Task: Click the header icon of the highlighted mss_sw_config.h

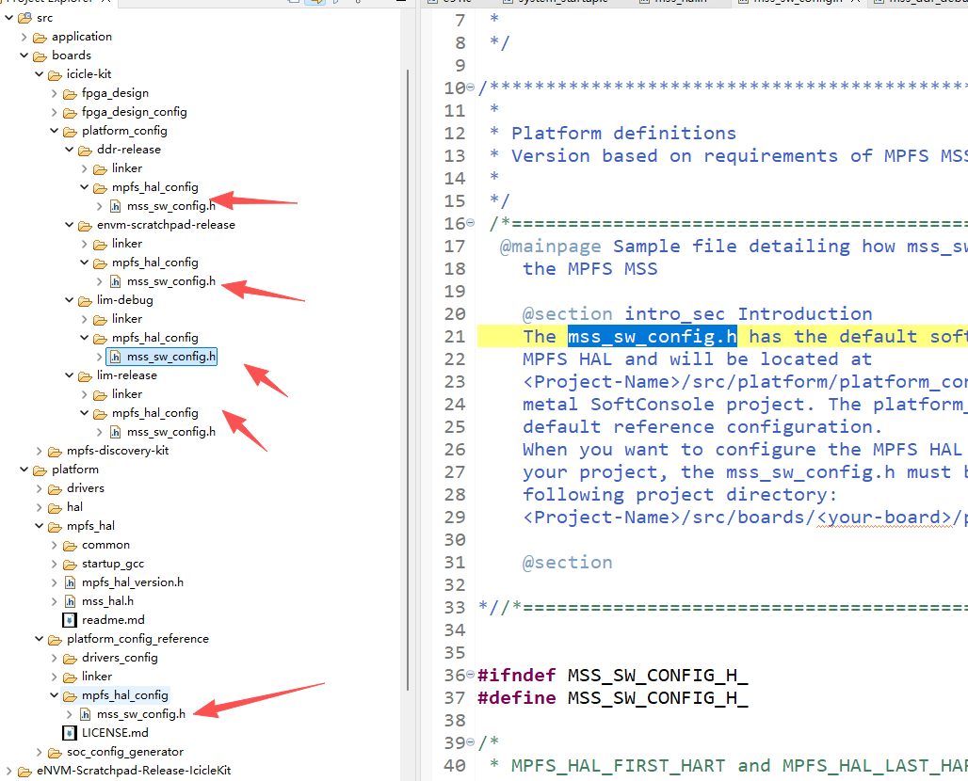Action: click(116, 357)
